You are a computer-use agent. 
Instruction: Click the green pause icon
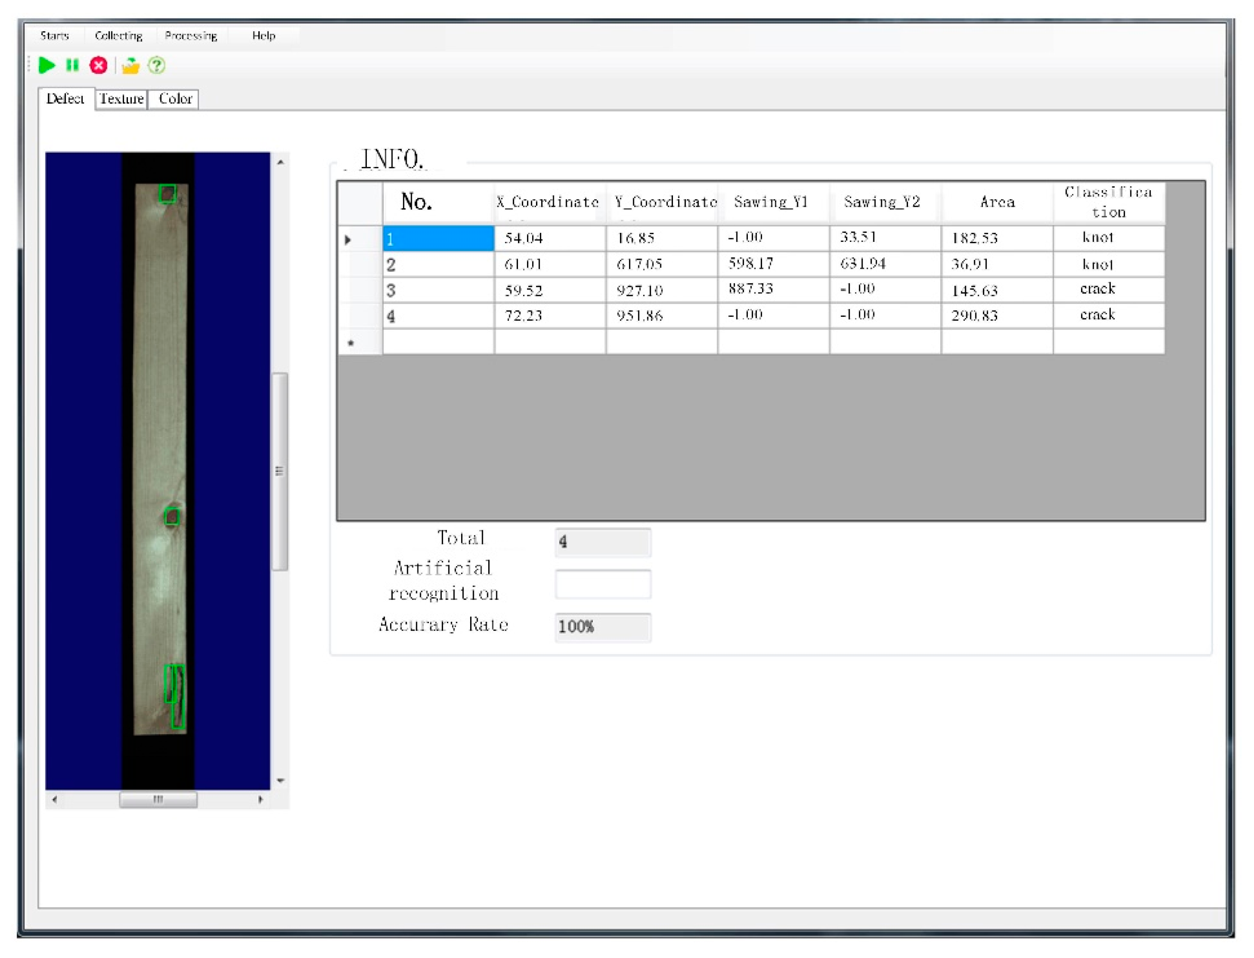[x=72, y=65]
